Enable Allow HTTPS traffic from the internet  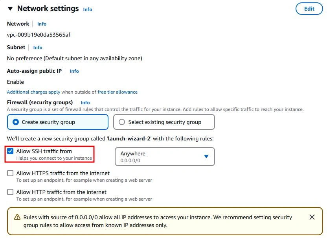10,173
